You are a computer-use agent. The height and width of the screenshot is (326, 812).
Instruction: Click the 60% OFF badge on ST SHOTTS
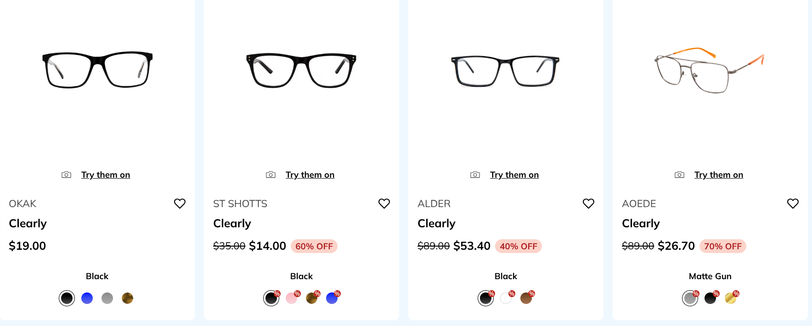314,246
